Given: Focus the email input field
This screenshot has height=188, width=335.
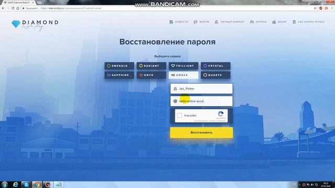Looking at the screenshot, I should coord(201,101).
